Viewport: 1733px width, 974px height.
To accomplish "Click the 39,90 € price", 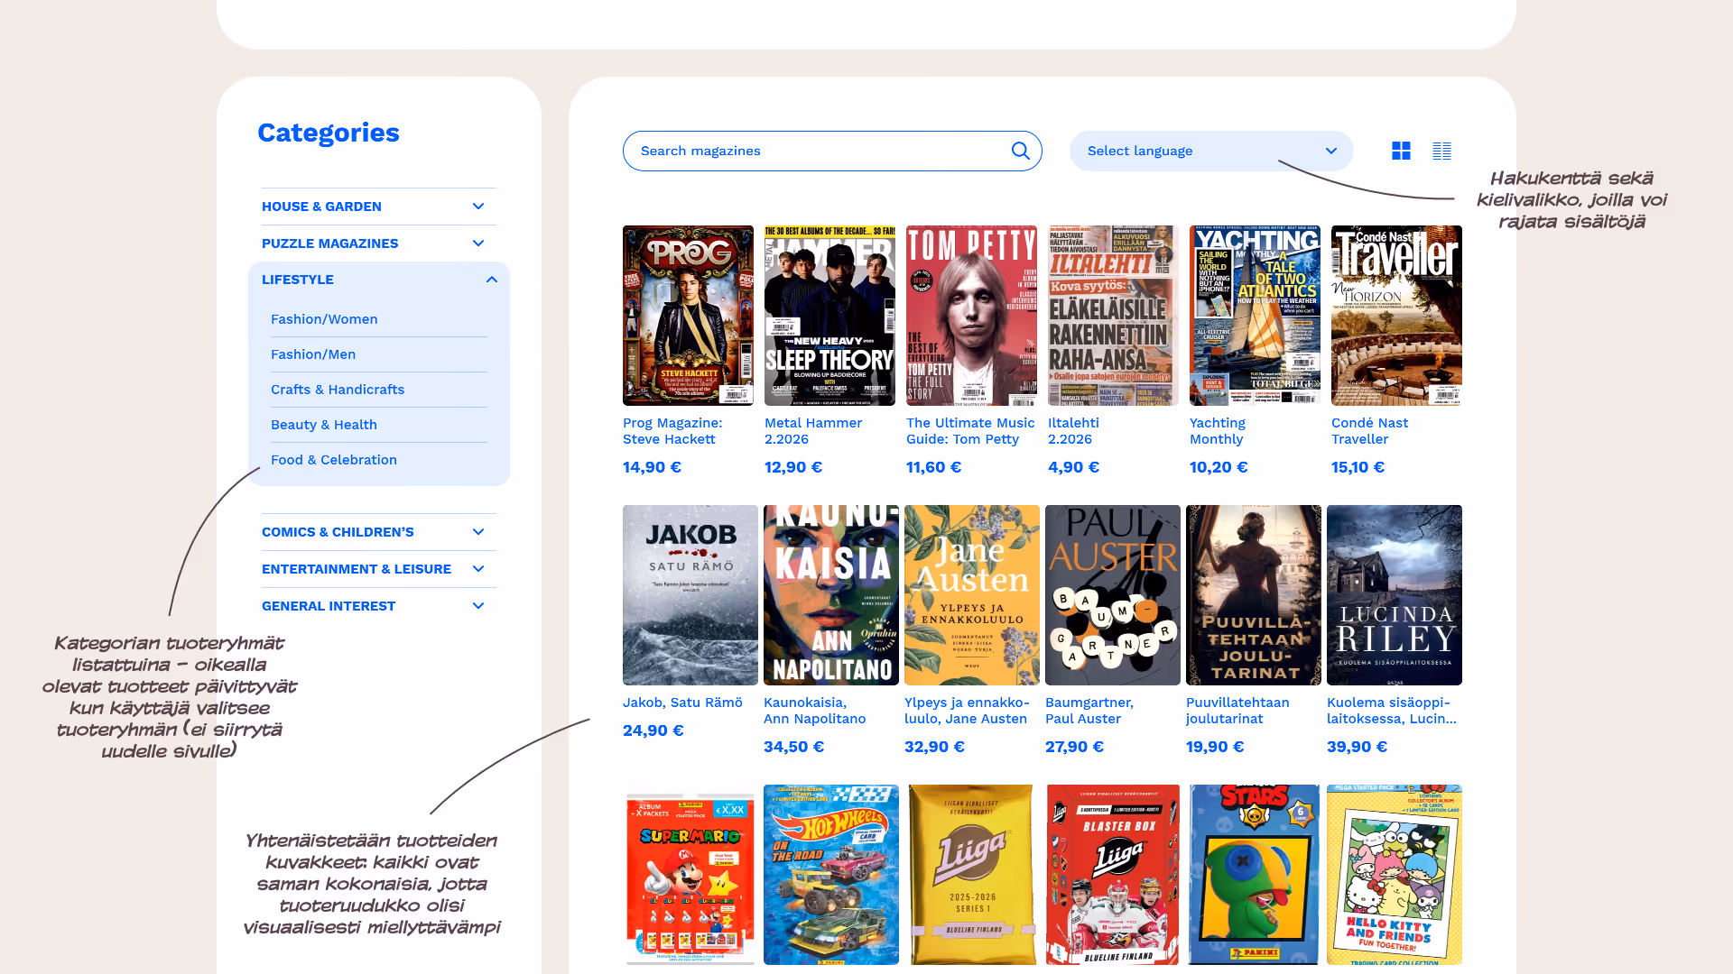I will [x=1358, y=747].
